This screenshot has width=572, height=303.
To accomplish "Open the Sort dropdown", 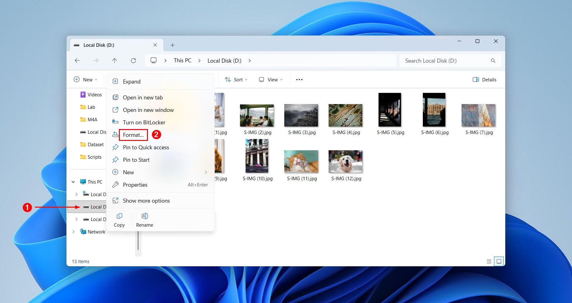I will (236, 79).
